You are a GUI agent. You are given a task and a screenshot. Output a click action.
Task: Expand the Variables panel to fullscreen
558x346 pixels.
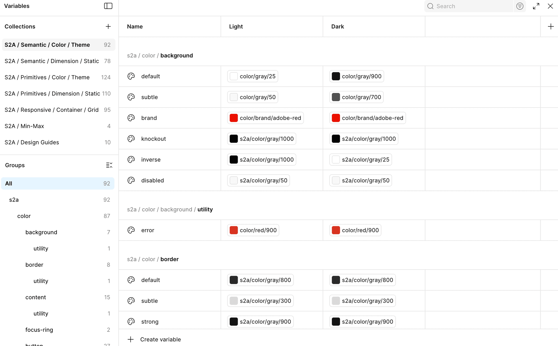[x=536, y=6]
